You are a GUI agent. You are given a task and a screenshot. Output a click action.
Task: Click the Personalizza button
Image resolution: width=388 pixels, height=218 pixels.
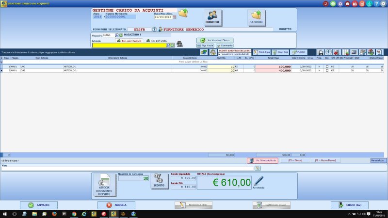coord(378,160)
